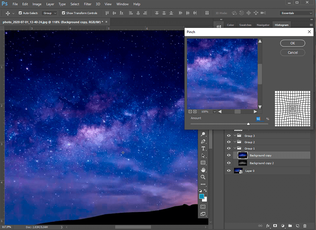
Task: Select the Rectangle tool
Action: [x=203, y=162]
